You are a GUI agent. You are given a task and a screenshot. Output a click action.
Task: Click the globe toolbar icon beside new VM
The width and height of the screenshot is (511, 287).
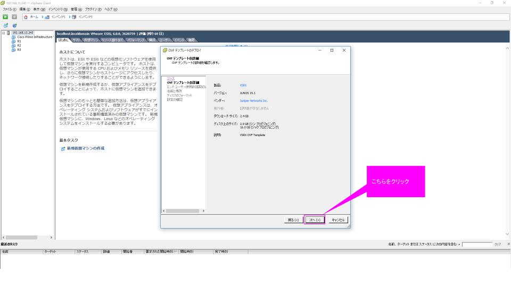pos(14,26)
